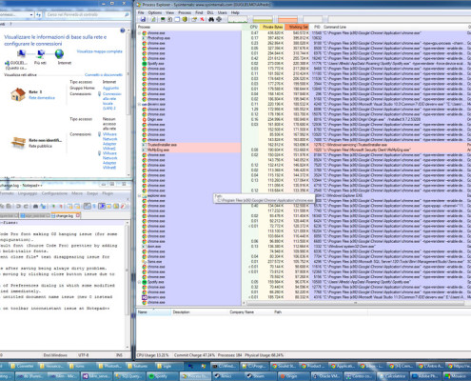471x381 pixels.
Task: Open the View menu in Process Explorer
Action: [x=169, y=12]
